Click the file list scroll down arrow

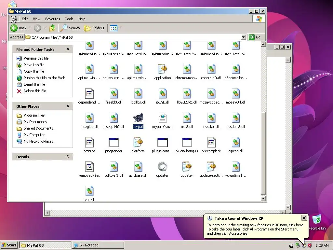coord(263,199)
